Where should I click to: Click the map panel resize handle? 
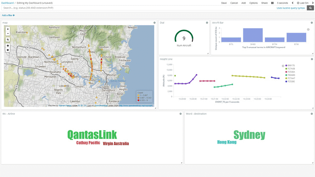click(155, 108)
